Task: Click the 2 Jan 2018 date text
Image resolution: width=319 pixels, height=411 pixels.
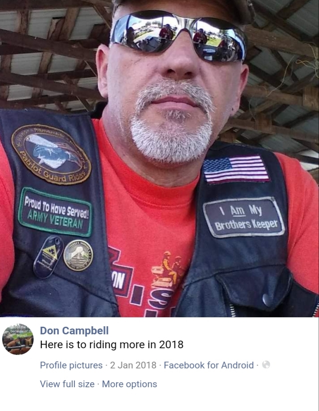Action: click(x=133, y=365)
